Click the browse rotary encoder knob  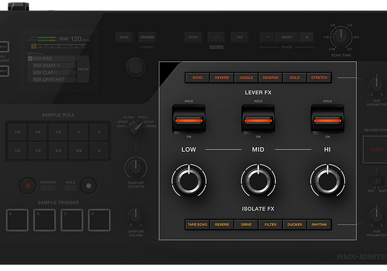coord(136,67)
